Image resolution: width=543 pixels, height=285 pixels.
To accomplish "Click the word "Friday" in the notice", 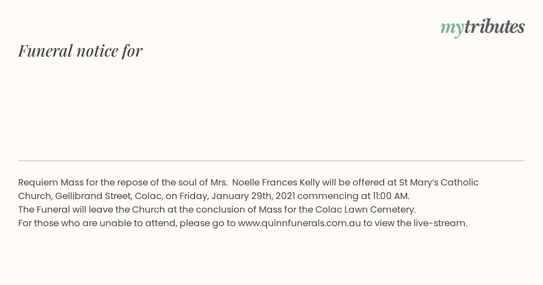I will pos(193,196).
